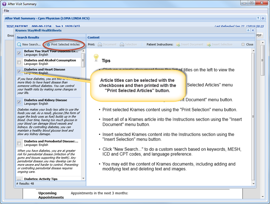This screenshot has height=204, width=270.
Task: Close the Krames StayWell HealthSheets panel
Action: click(253, 30)
